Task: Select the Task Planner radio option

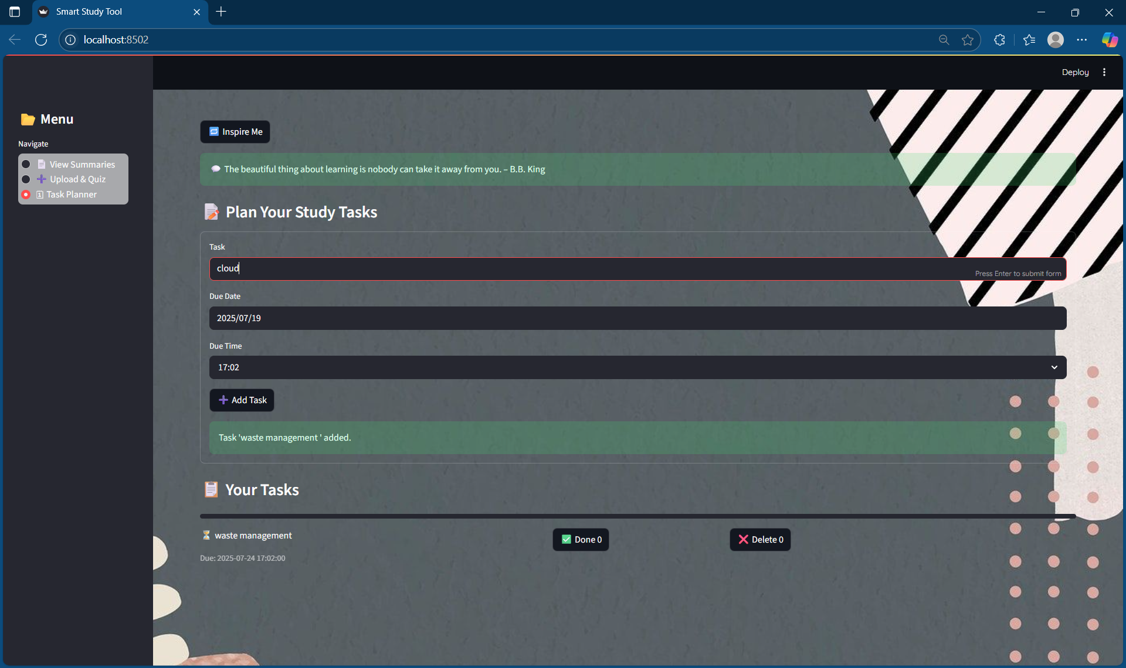Action: tap(26, 195)
